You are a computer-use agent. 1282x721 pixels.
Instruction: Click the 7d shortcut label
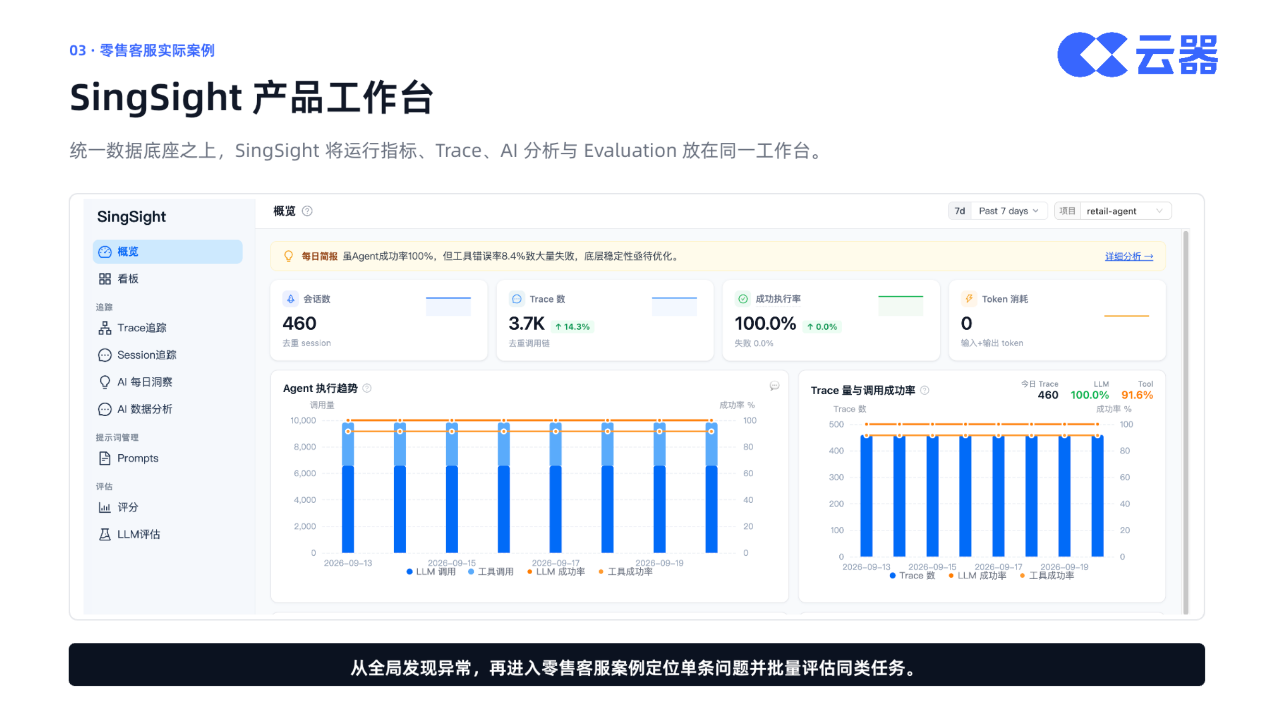pos(959,211)
